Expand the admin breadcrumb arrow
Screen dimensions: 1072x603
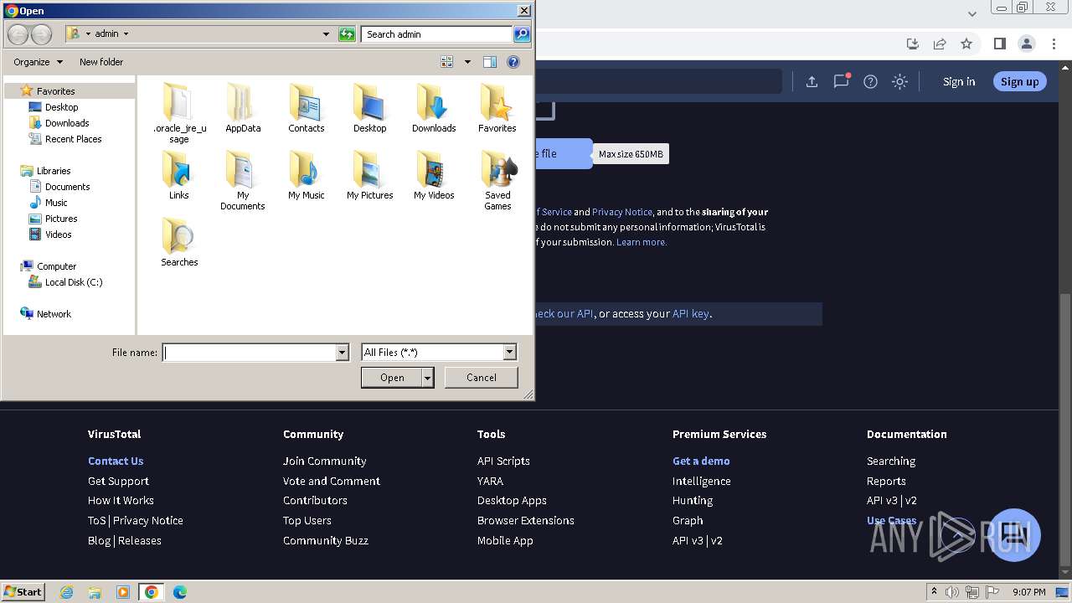click(x=126, y=34)
